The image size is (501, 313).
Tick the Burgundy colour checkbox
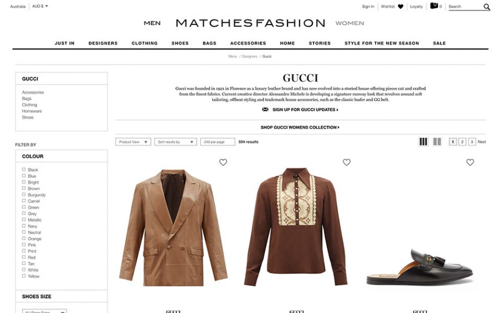[x=23, y=194]
